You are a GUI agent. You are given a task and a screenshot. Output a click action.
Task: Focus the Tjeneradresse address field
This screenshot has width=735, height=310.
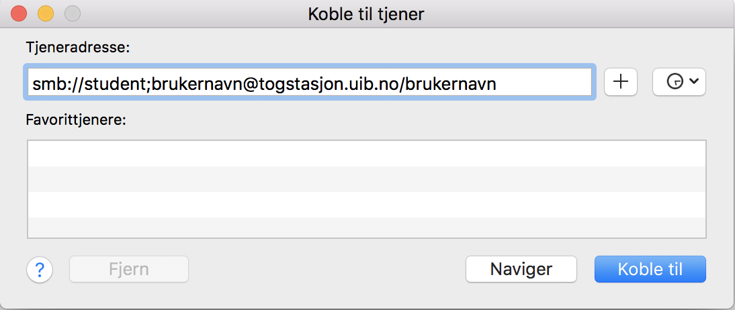[x=309, y=83]
